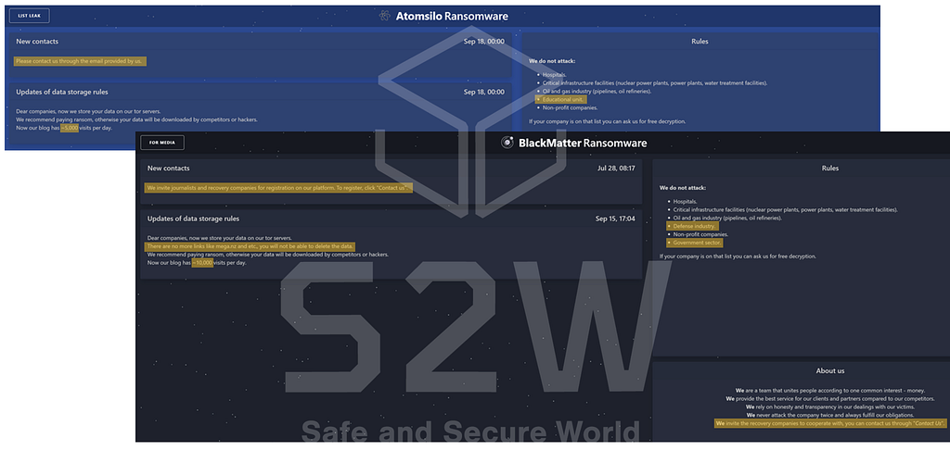Click the Rules heading on Atomsilo page
The height and width of the screenshot is (450, 950).
tap(700, 42)
